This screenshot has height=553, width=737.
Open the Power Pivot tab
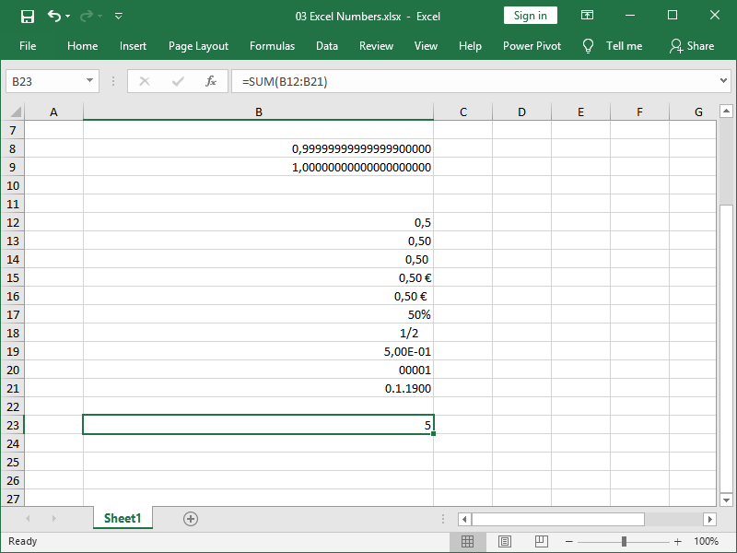pos(532,45)
